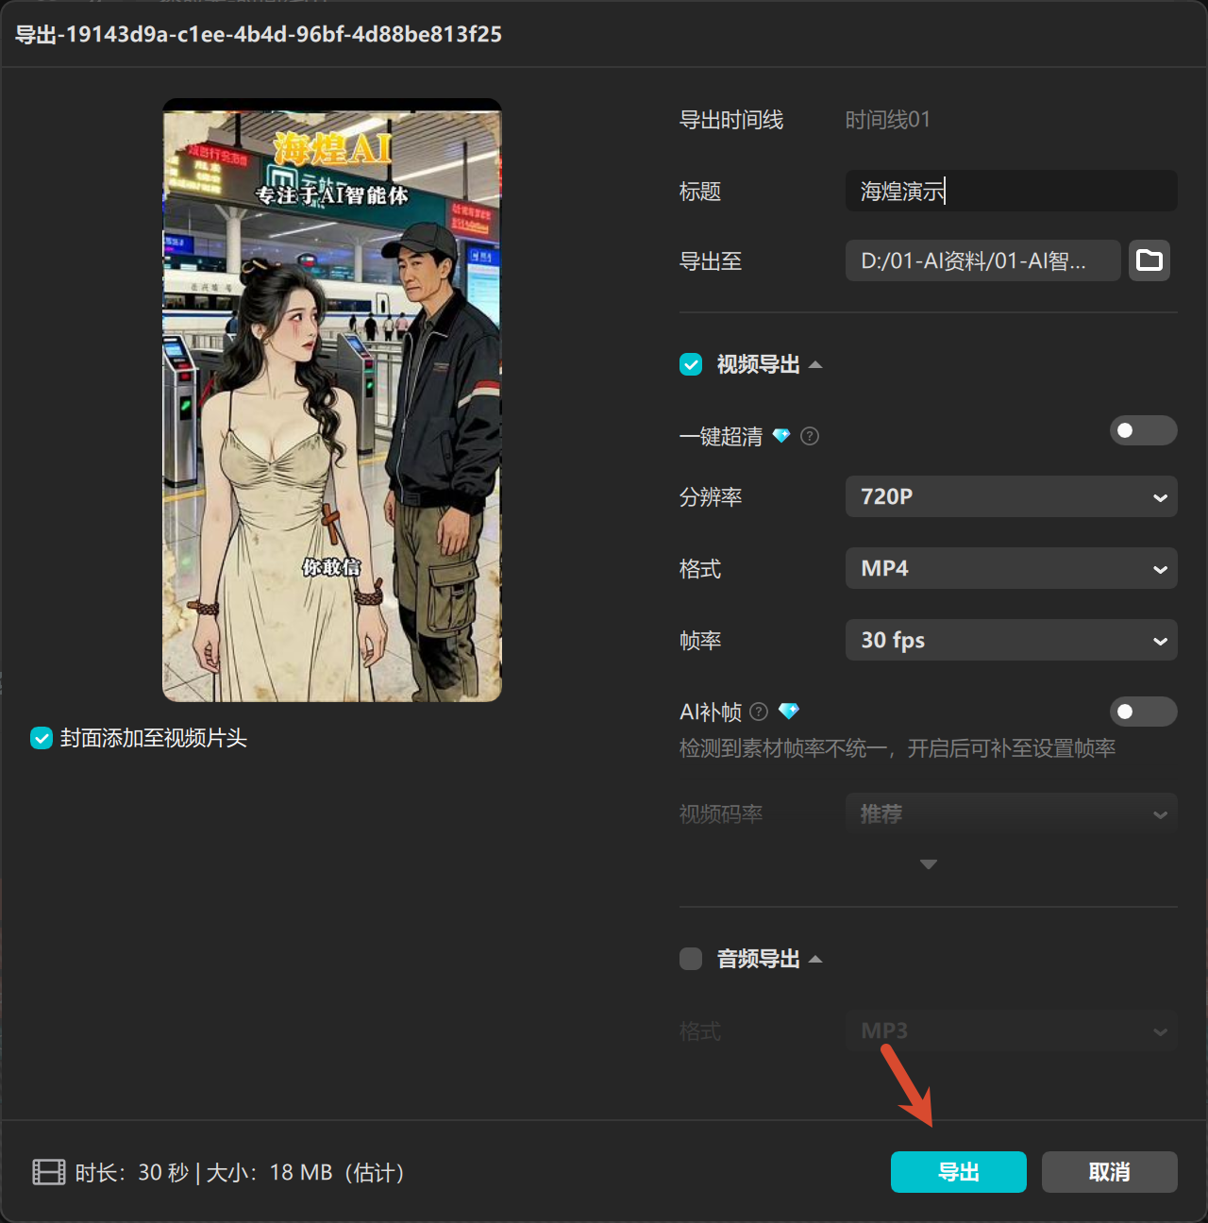Image resolution: width=1208 pixels, height=1223 pixels.
Task: Enable the AI补帧 switch
Action: pyautogui.click(x=1143, y=712)
